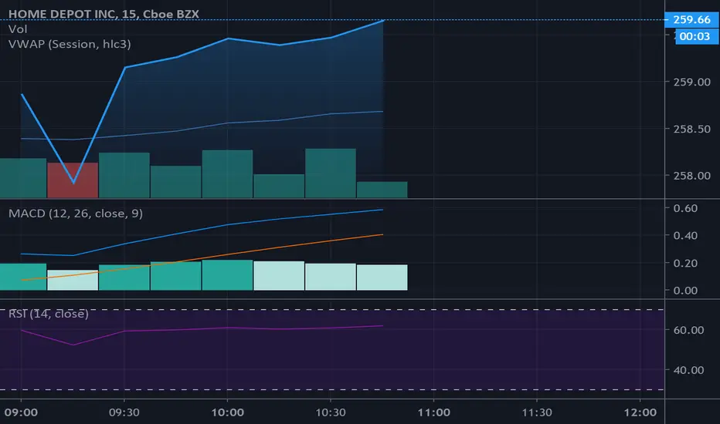
Task: Click the 258.00 price axis label
Action: 692,176
